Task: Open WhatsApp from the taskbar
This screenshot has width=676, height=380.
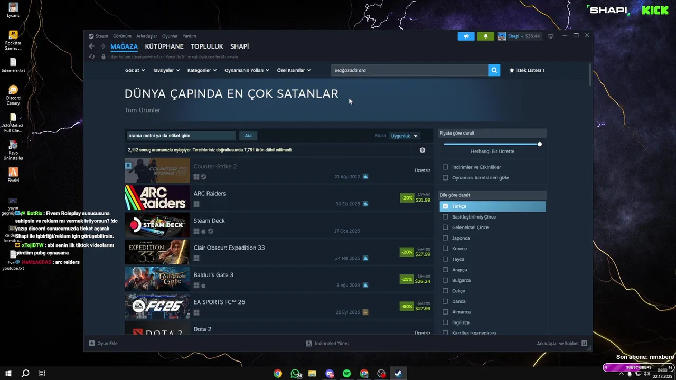Action: tap(295, 374)
